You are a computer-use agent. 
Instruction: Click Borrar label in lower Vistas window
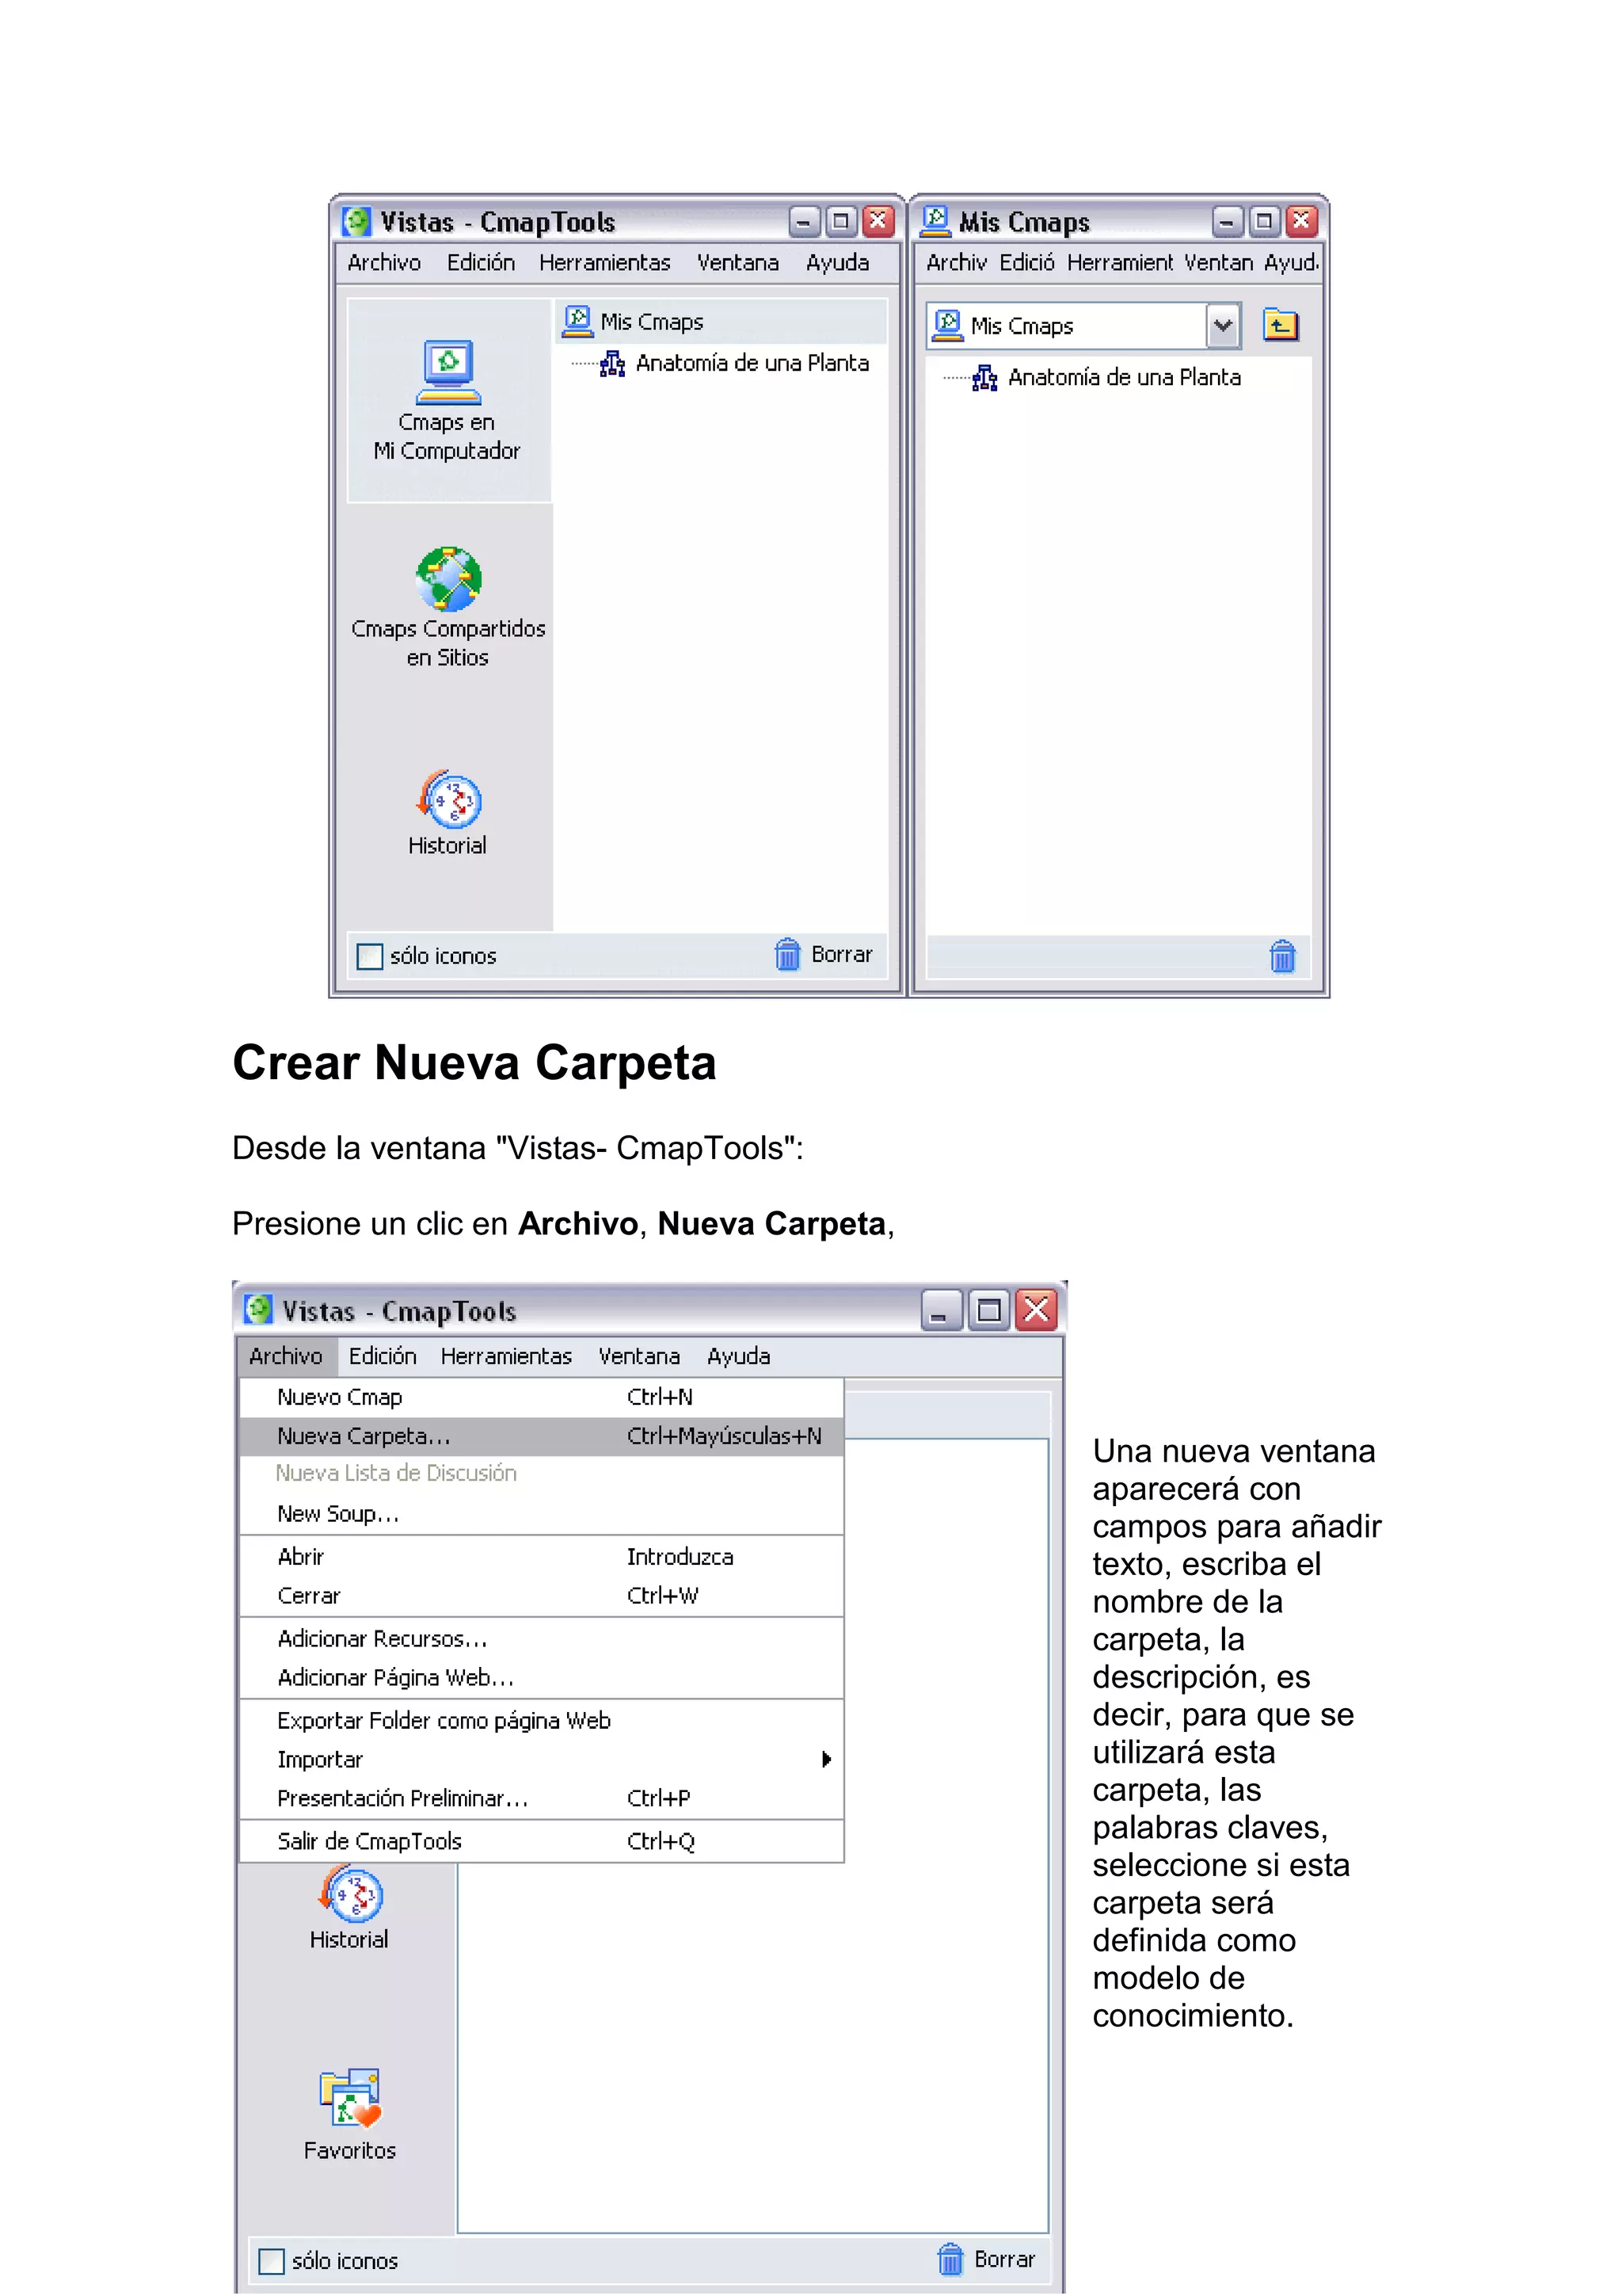(x=1004, y=2259)
